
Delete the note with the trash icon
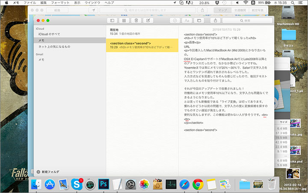pos(136,21)
